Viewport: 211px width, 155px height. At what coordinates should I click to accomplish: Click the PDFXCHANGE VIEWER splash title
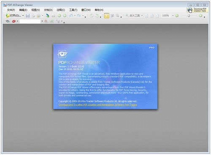click(79, 63)
